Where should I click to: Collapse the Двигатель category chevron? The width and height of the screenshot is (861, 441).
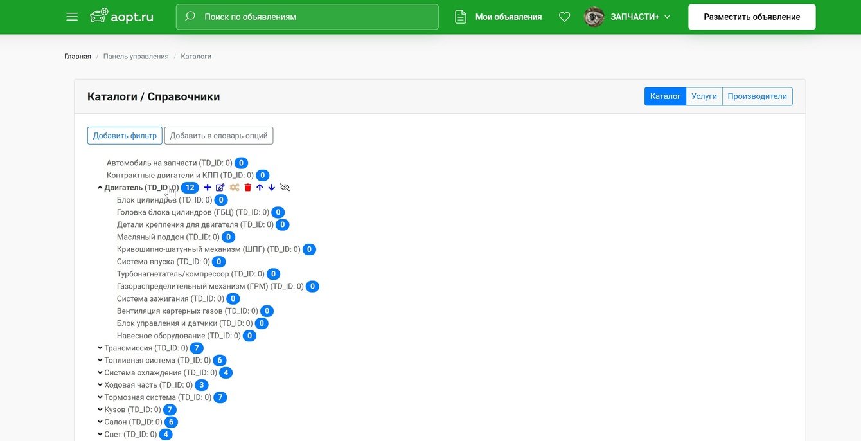pos(100,188)
